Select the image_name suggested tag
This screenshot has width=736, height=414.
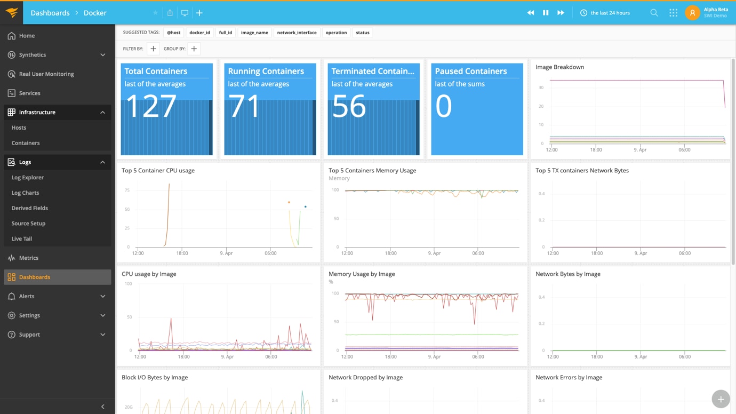(254, 33)
